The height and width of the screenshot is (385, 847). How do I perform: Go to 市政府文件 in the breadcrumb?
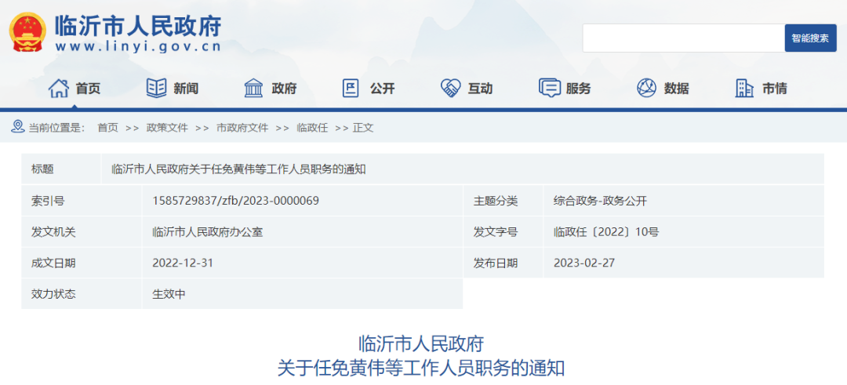click(242, 128)
